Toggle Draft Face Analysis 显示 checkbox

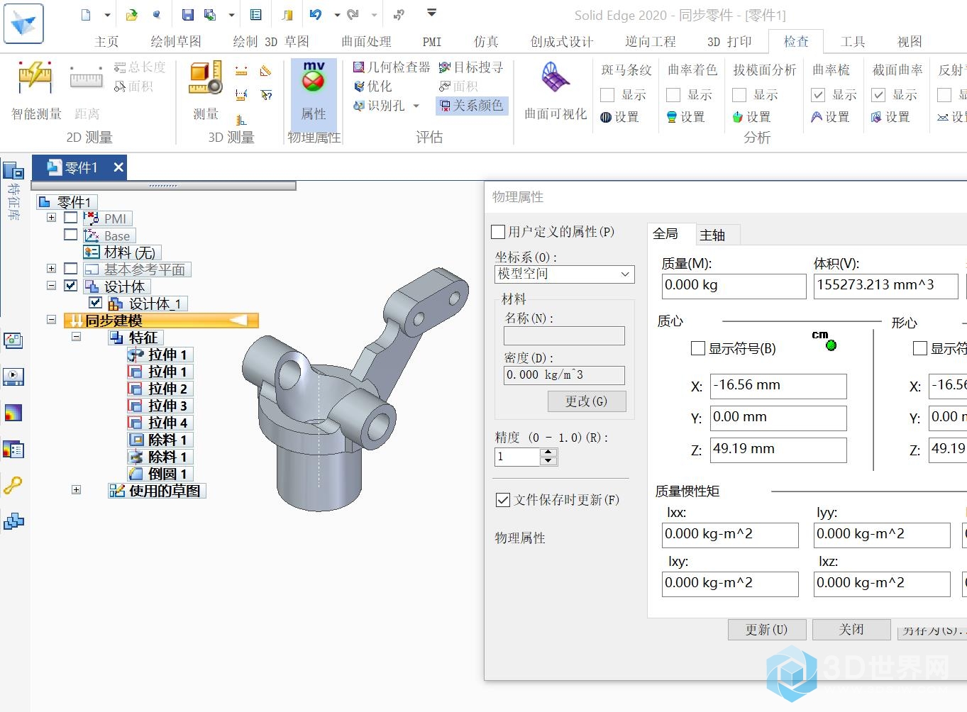coord(739,95)
